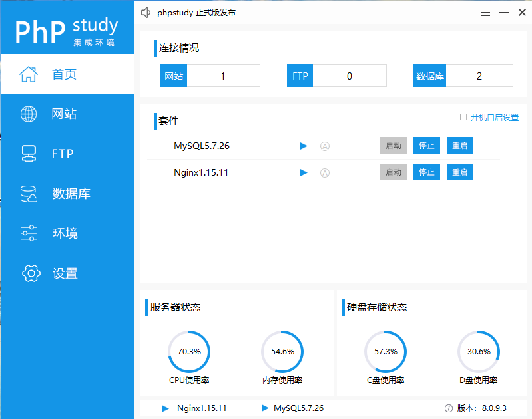Viewport: 532px width, 419px height.
Task: Open the 首页 menu item
Action: [67, 74]
